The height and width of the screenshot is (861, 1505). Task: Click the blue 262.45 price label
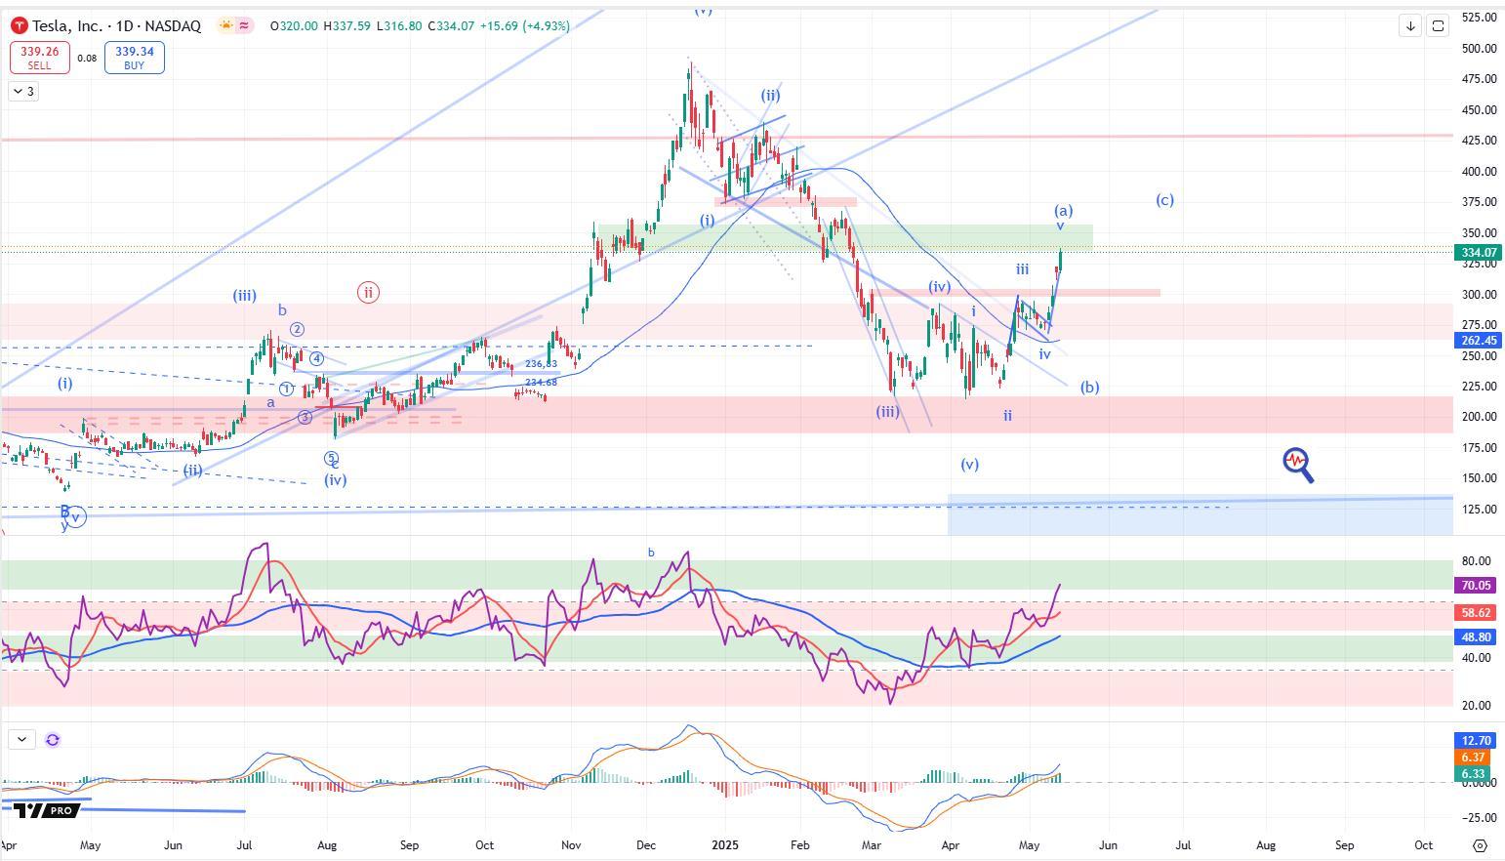(x=1479, y=341)
